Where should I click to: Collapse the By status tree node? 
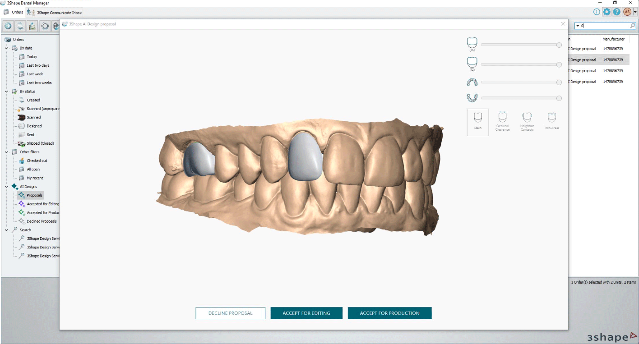pyautogui.click(x=7, y=92)
